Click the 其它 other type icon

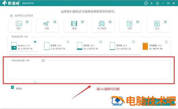157,24
